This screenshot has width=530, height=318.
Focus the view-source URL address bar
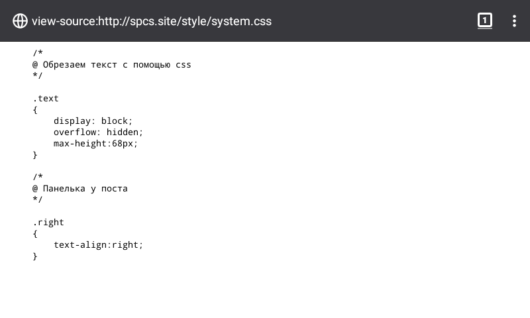coord(152,21)
